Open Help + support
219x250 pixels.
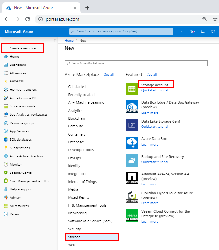point(21,189)
